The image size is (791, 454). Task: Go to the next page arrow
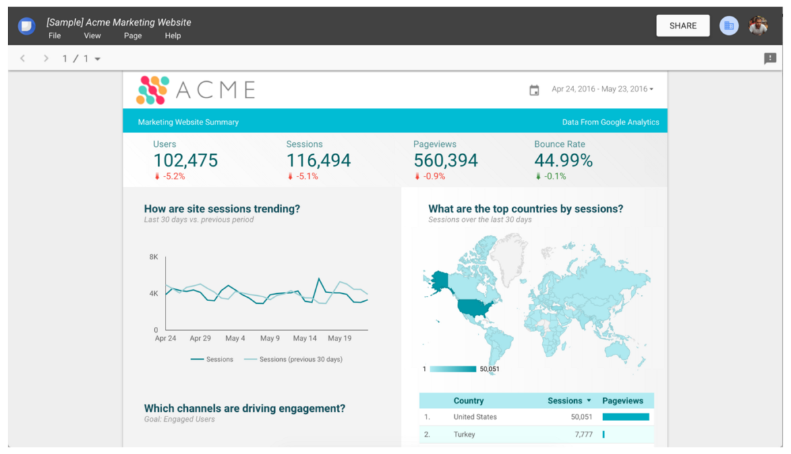46,59
